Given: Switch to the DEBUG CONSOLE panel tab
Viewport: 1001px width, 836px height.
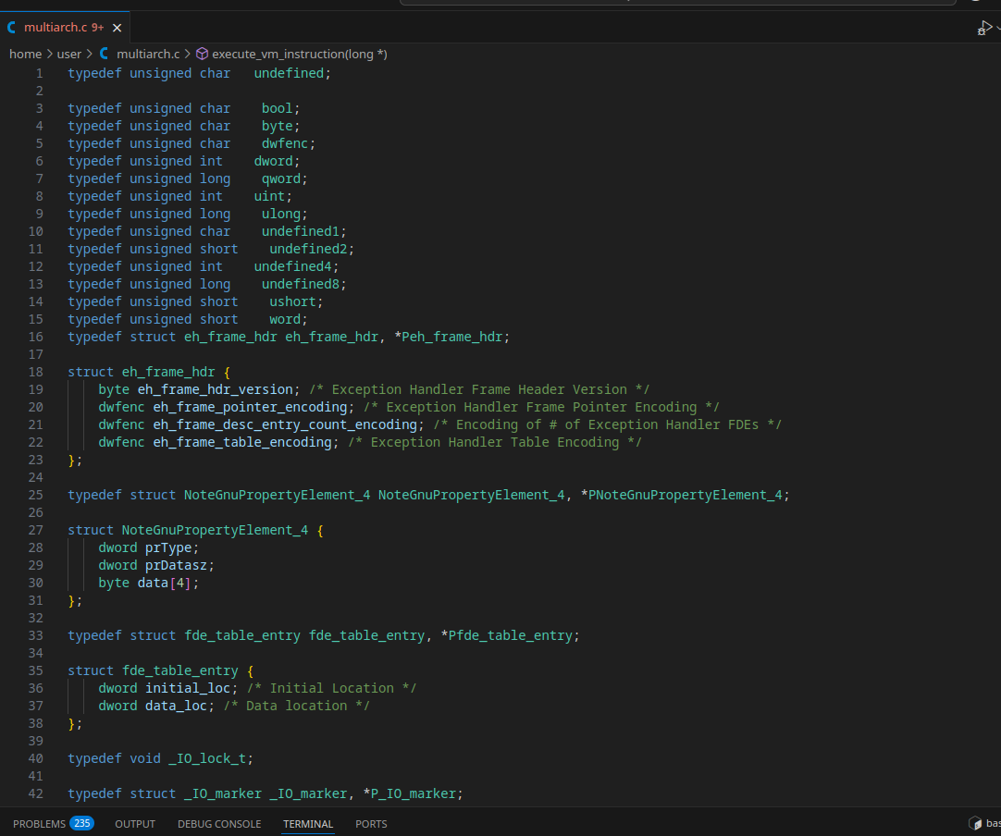Looking at the screenshot, I should [219, 824].
